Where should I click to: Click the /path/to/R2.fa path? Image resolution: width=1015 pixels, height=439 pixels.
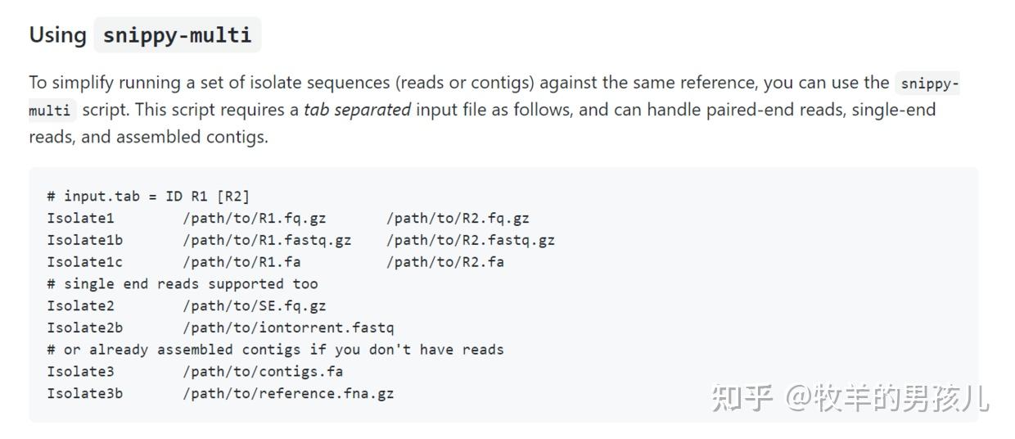click(444, 262)
